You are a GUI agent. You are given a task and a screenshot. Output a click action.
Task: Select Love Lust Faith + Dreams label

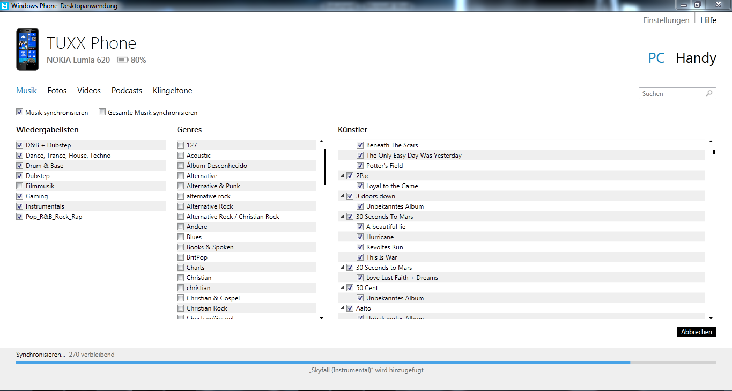(x=402, y=278)
